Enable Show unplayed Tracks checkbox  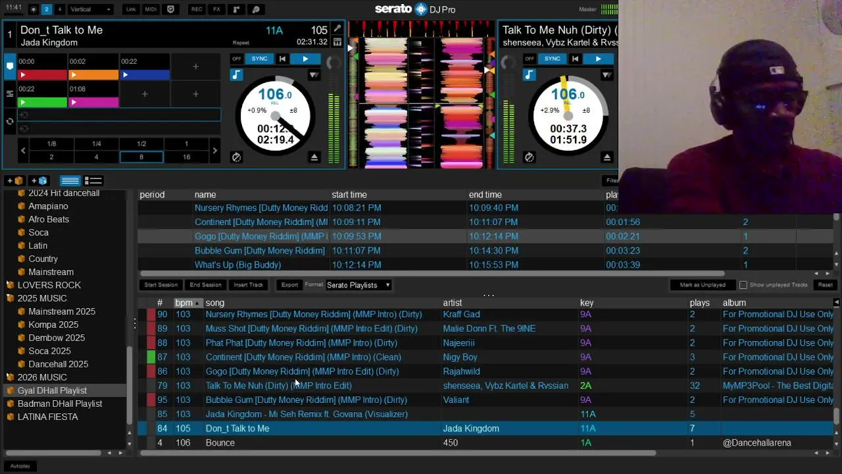tap(743, 285)
